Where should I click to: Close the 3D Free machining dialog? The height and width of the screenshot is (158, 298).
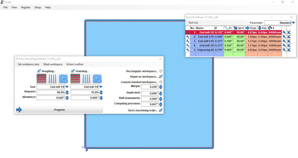click(x=160, y=59)
